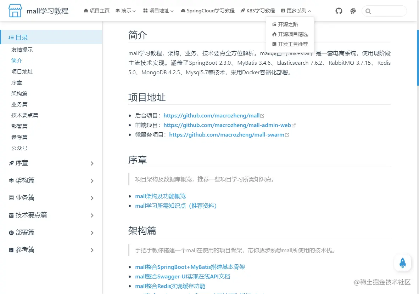Open the github.com/macrozheng/mall link
The height and width of the screenshot is (294, 419).
pos(212,116)
